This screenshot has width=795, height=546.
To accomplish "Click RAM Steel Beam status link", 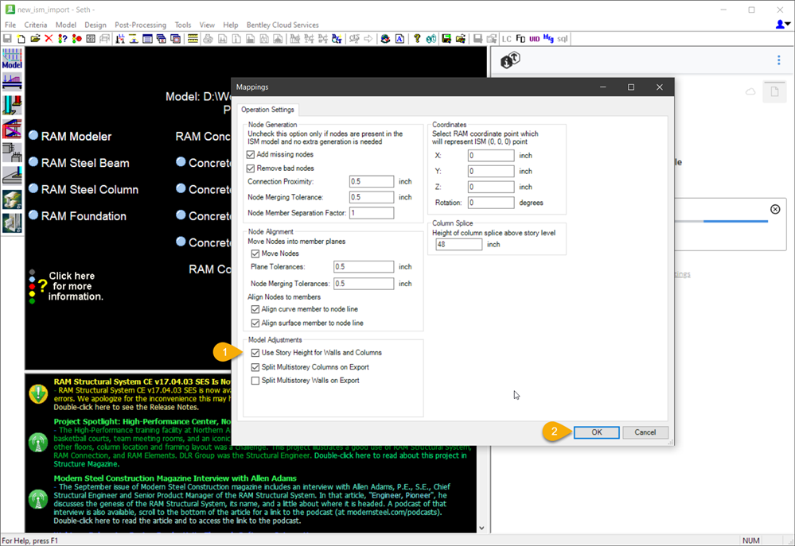I will point(84,163).
